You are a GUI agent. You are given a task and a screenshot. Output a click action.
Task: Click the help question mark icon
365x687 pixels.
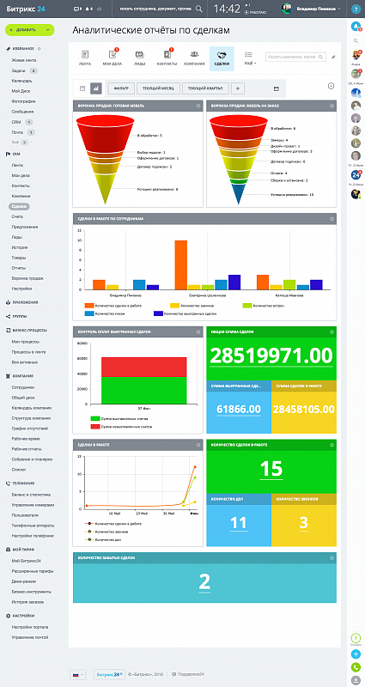coord(356,9)
